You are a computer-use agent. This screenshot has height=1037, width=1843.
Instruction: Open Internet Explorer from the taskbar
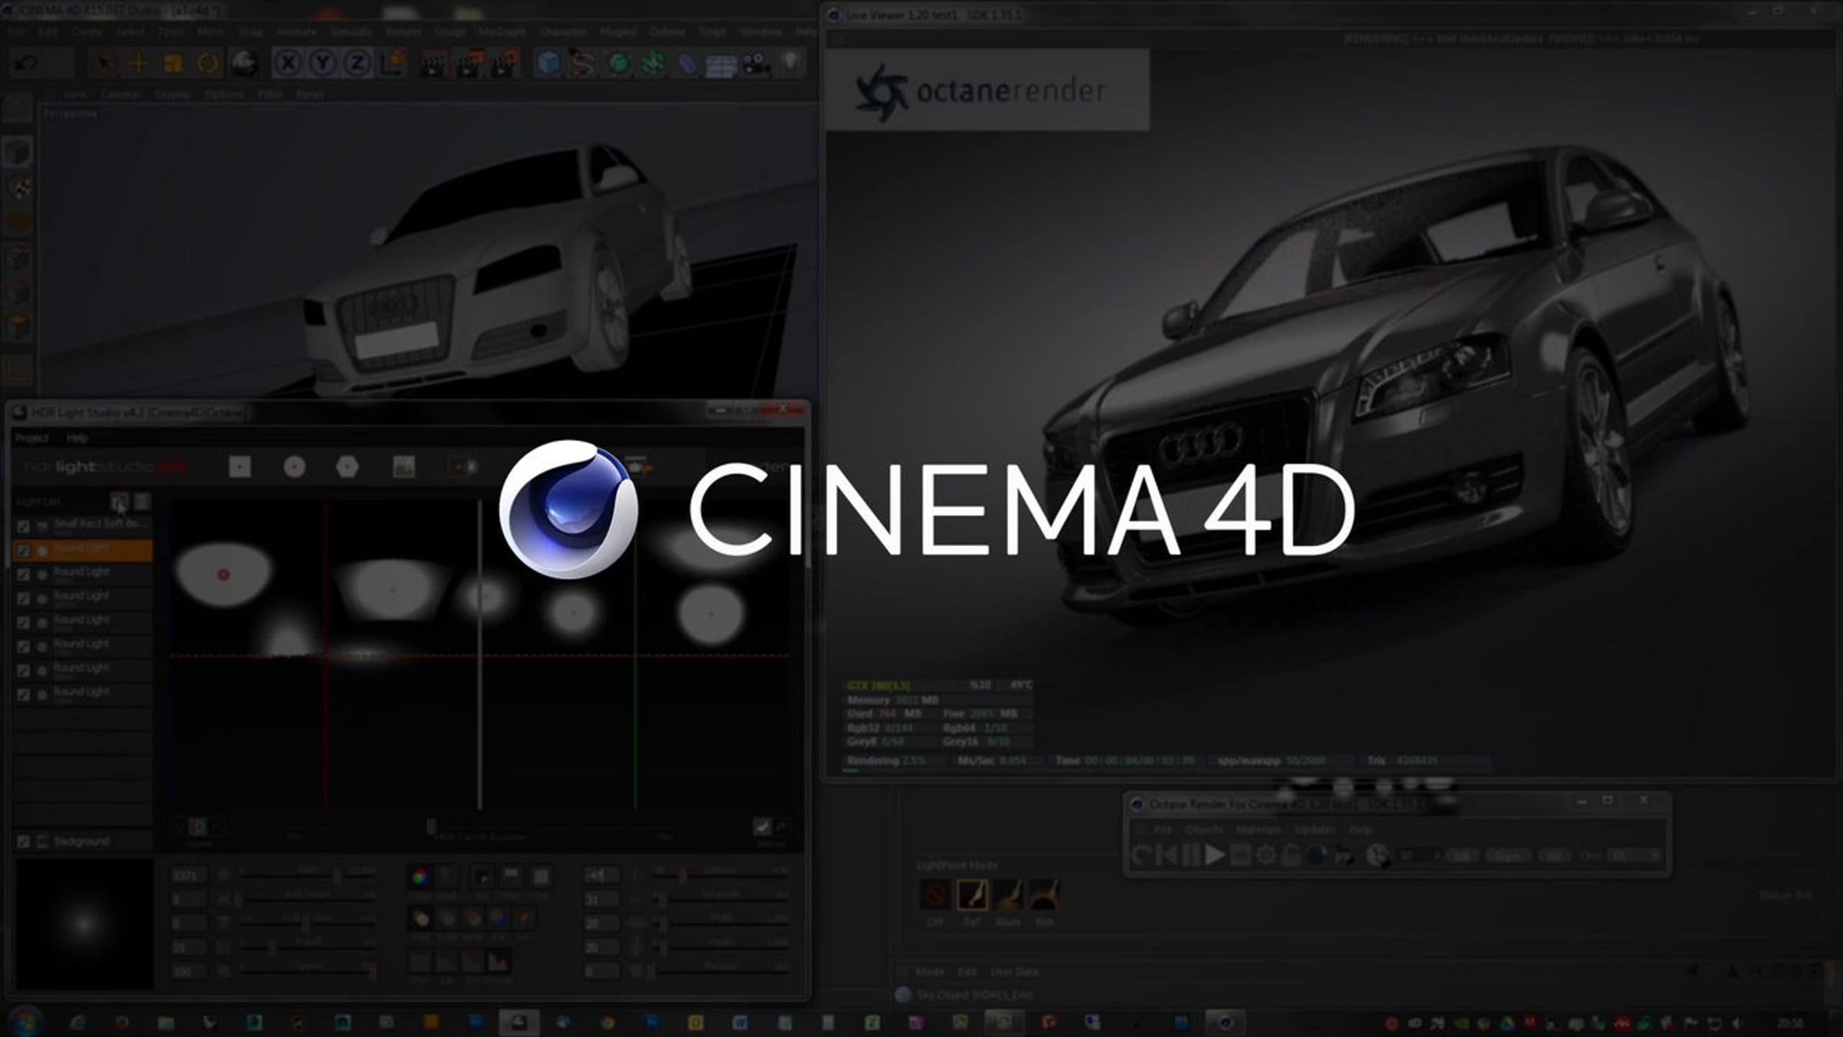click(x=77, y=1022)
